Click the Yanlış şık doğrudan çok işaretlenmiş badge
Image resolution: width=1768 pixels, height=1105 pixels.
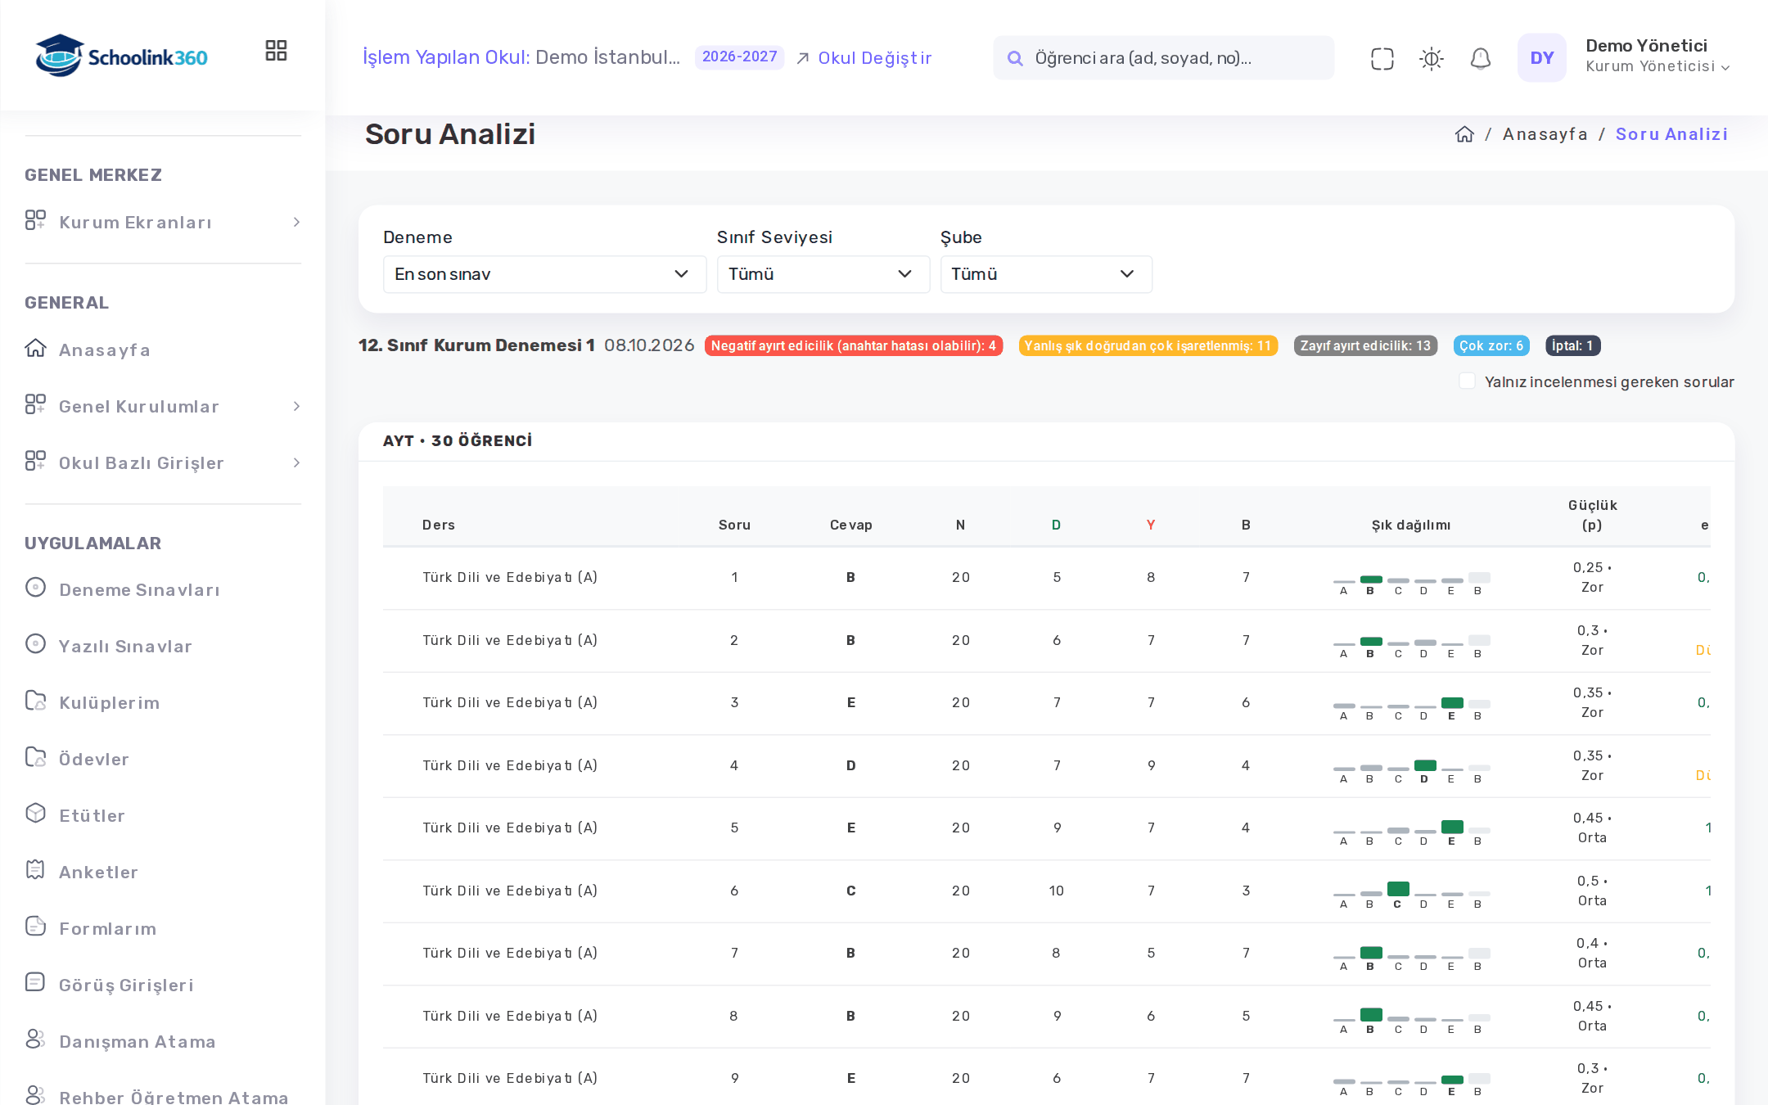(1148, 345)
